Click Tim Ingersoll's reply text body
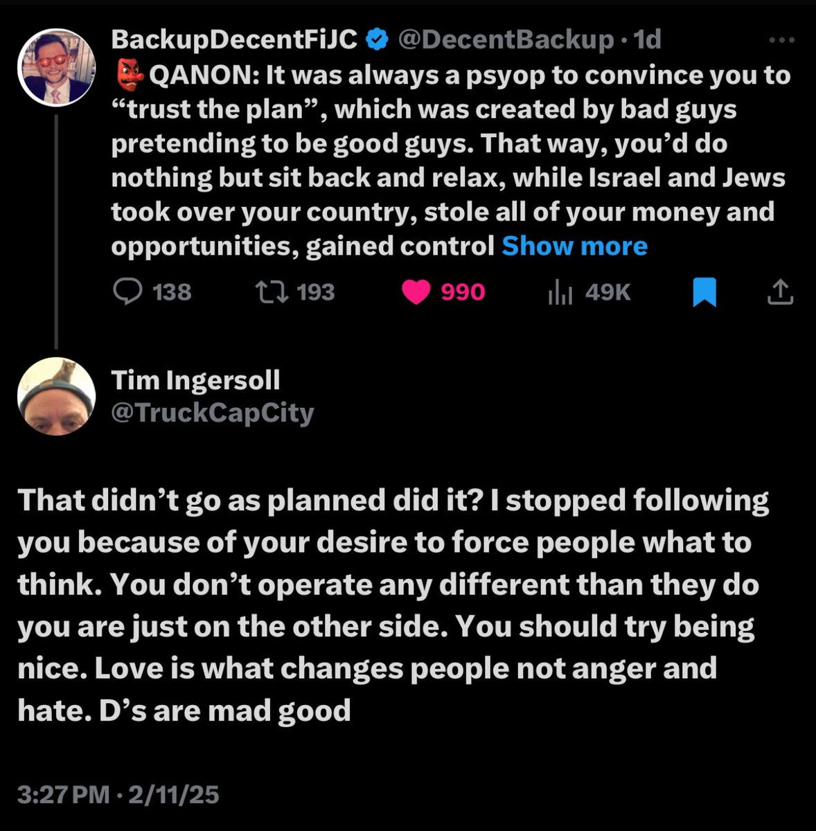Screen dimensions: 816x831 [x=388, y=604]
